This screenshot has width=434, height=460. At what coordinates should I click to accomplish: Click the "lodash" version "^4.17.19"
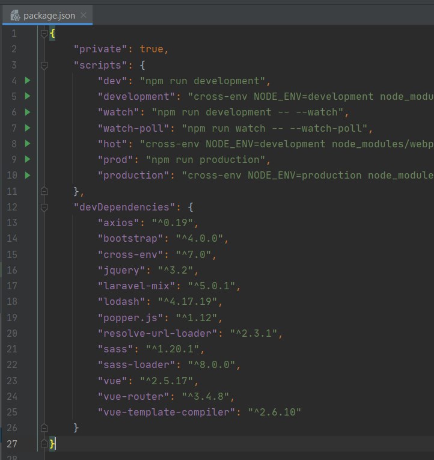(188, 301)
